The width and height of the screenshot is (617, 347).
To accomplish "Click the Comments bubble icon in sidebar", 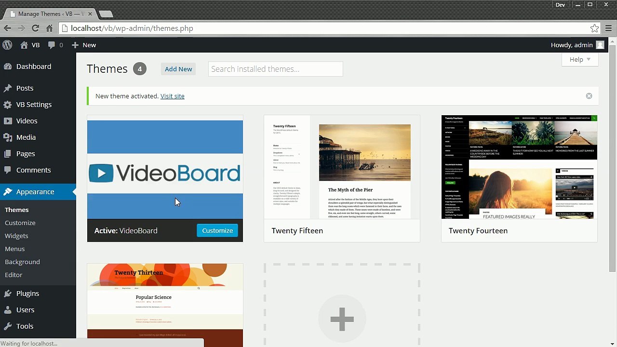I will (x=8, y=170).
